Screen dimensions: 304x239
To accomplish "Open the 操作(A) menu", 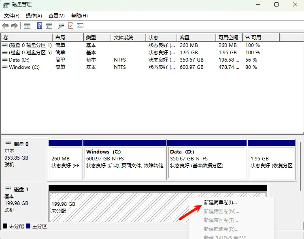I will (34, 16).
